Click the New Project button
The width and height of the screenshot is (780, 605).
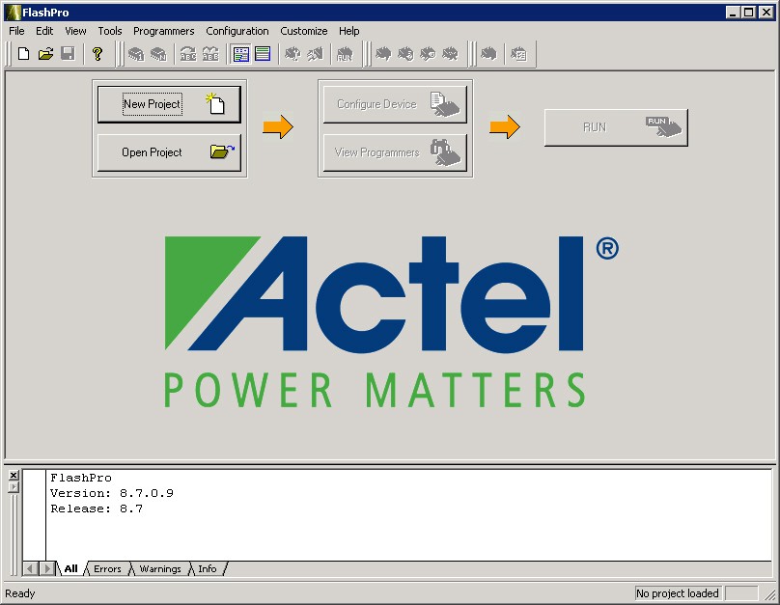(x=169, y=104)
